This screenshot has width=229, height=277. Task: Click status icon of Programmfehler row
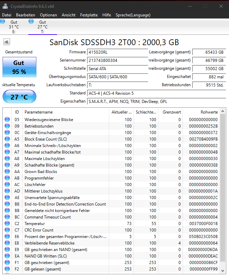[x=7, y=178]
